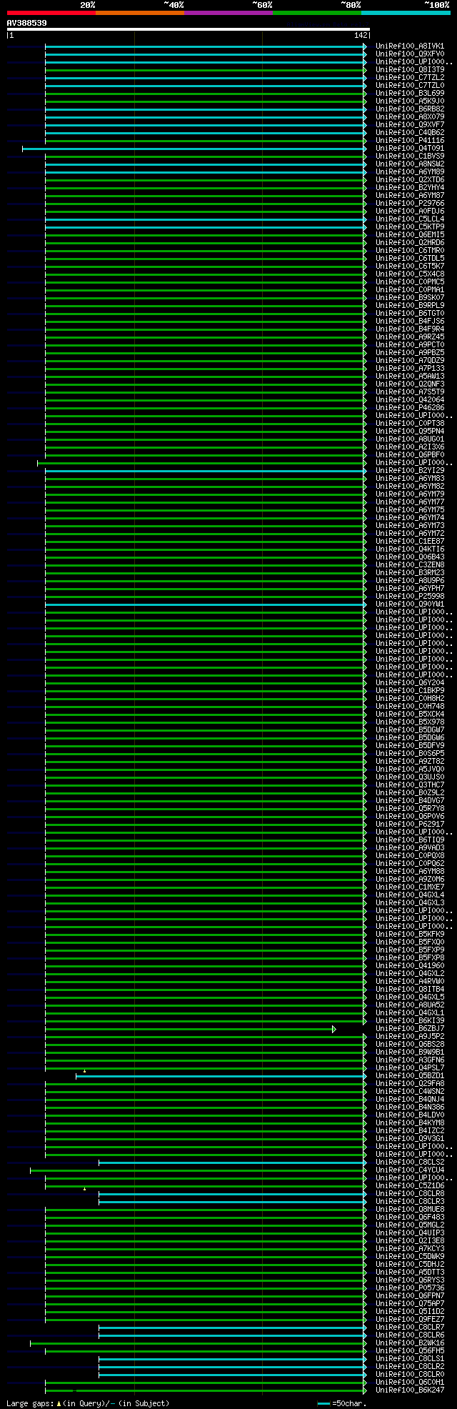Select the UniRef100_A9PCT0 label
This screenshot has width=457, height=1409.
click(x=410, y=344)
